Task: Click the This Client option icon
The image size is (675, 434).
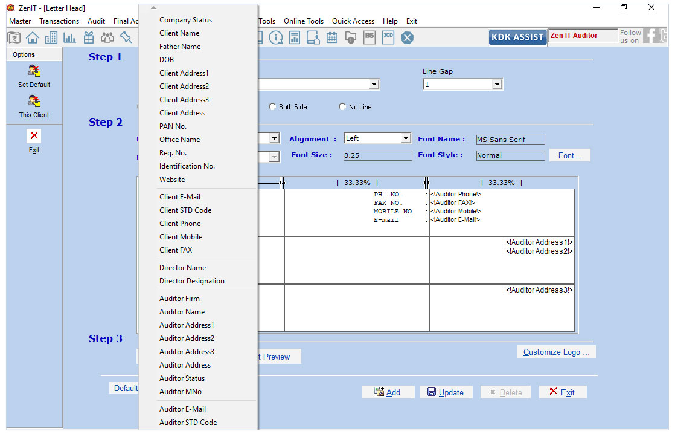Action: click(34, 102)
